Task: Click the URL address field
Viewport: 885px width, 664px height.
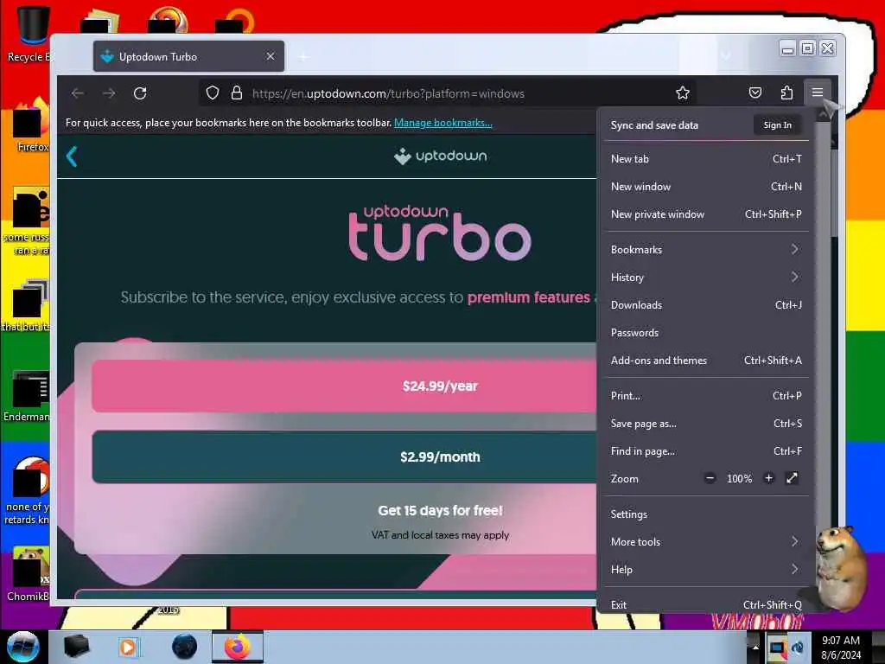Action: [446, 93]
